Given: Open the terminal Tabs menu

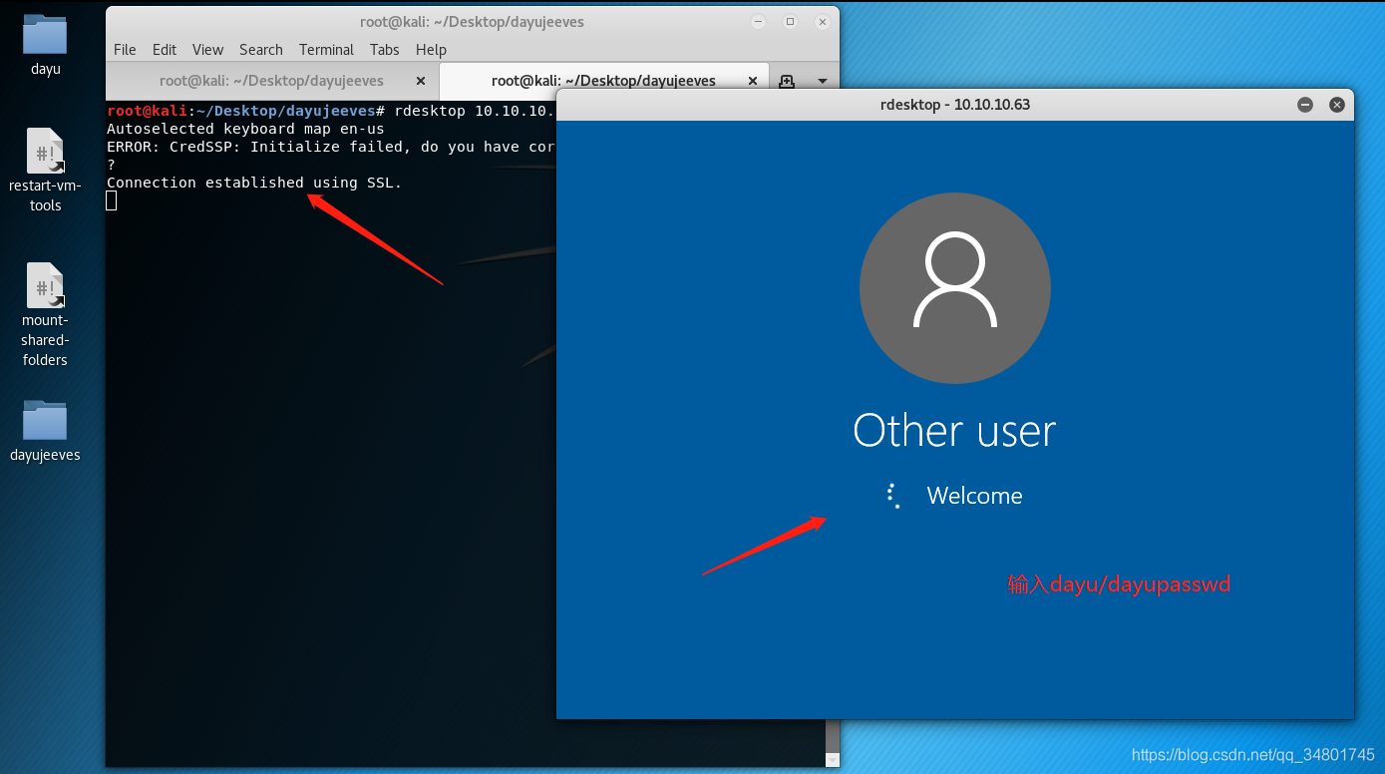Looking at the screenshot, I should pyautogui.click(x=384, y=49).
